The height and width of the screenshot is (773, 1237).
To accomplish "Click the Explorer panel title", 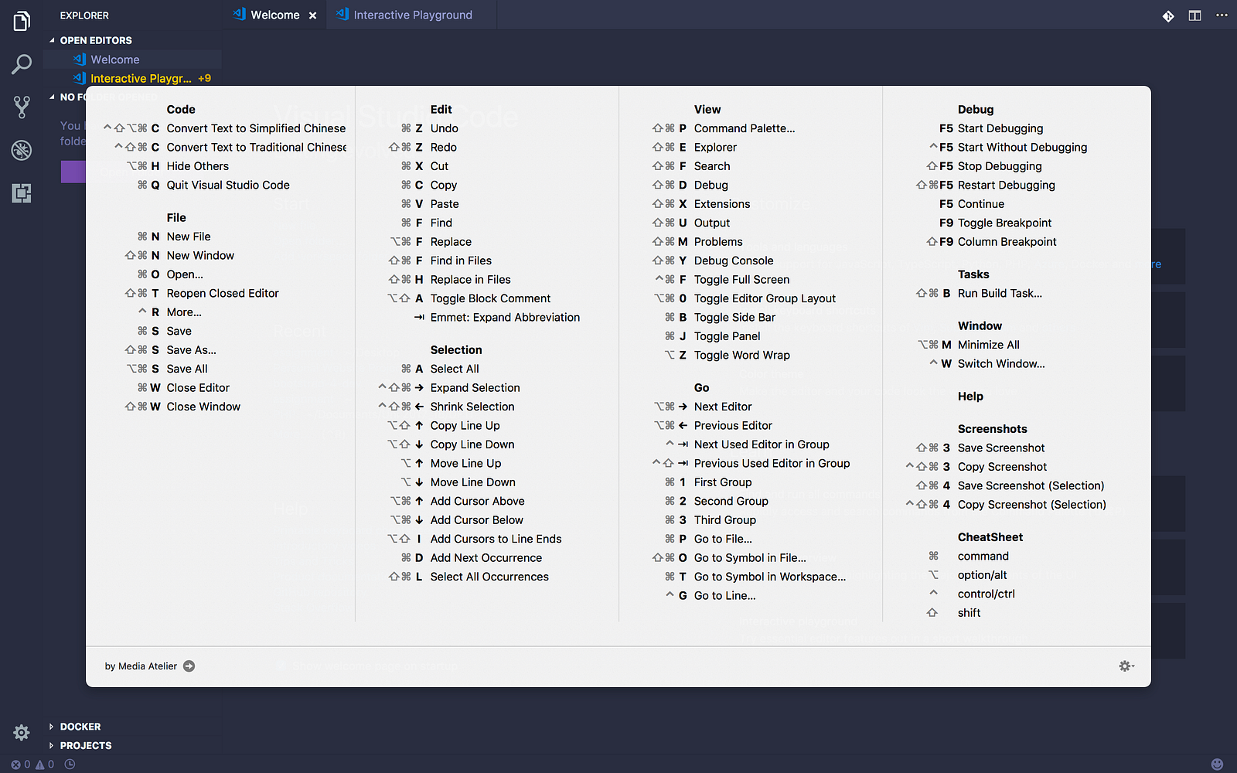I will click(84, 15).
